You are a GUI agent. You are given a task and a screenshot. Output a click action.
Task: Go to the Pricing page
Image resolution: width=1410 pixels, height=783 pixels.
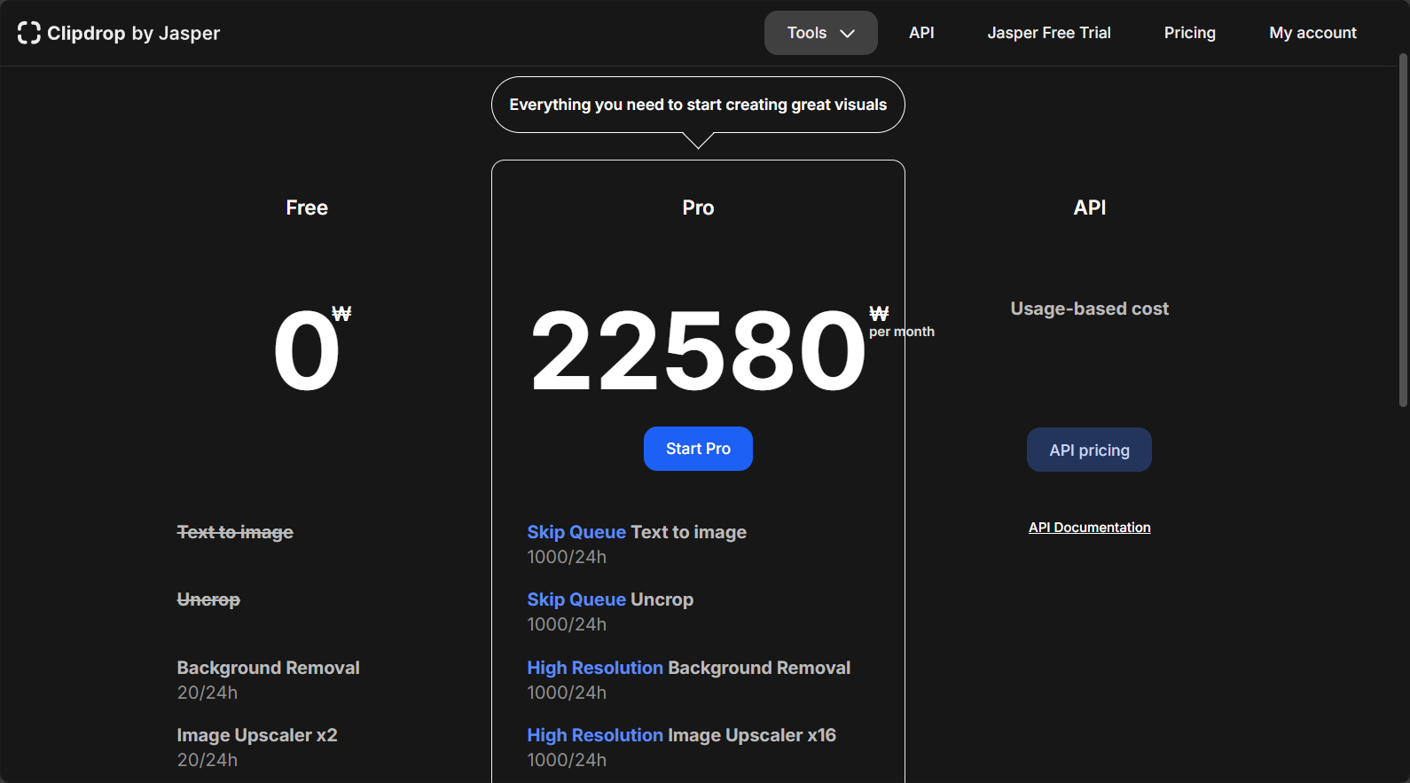1189,33
